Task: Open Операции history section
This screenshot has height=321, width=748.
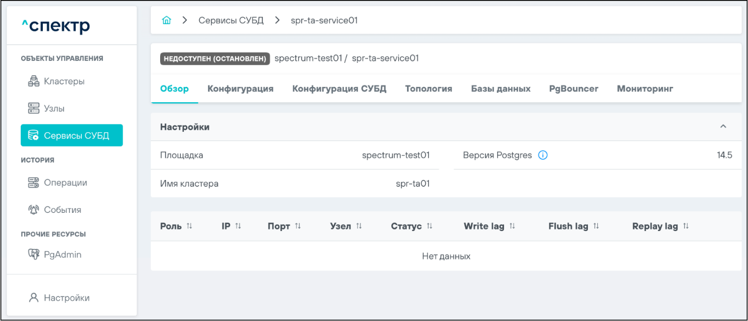Action: tap(65, 183)
